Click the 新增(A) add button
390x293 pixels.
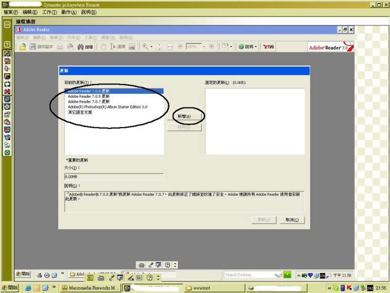coord(184,116)
